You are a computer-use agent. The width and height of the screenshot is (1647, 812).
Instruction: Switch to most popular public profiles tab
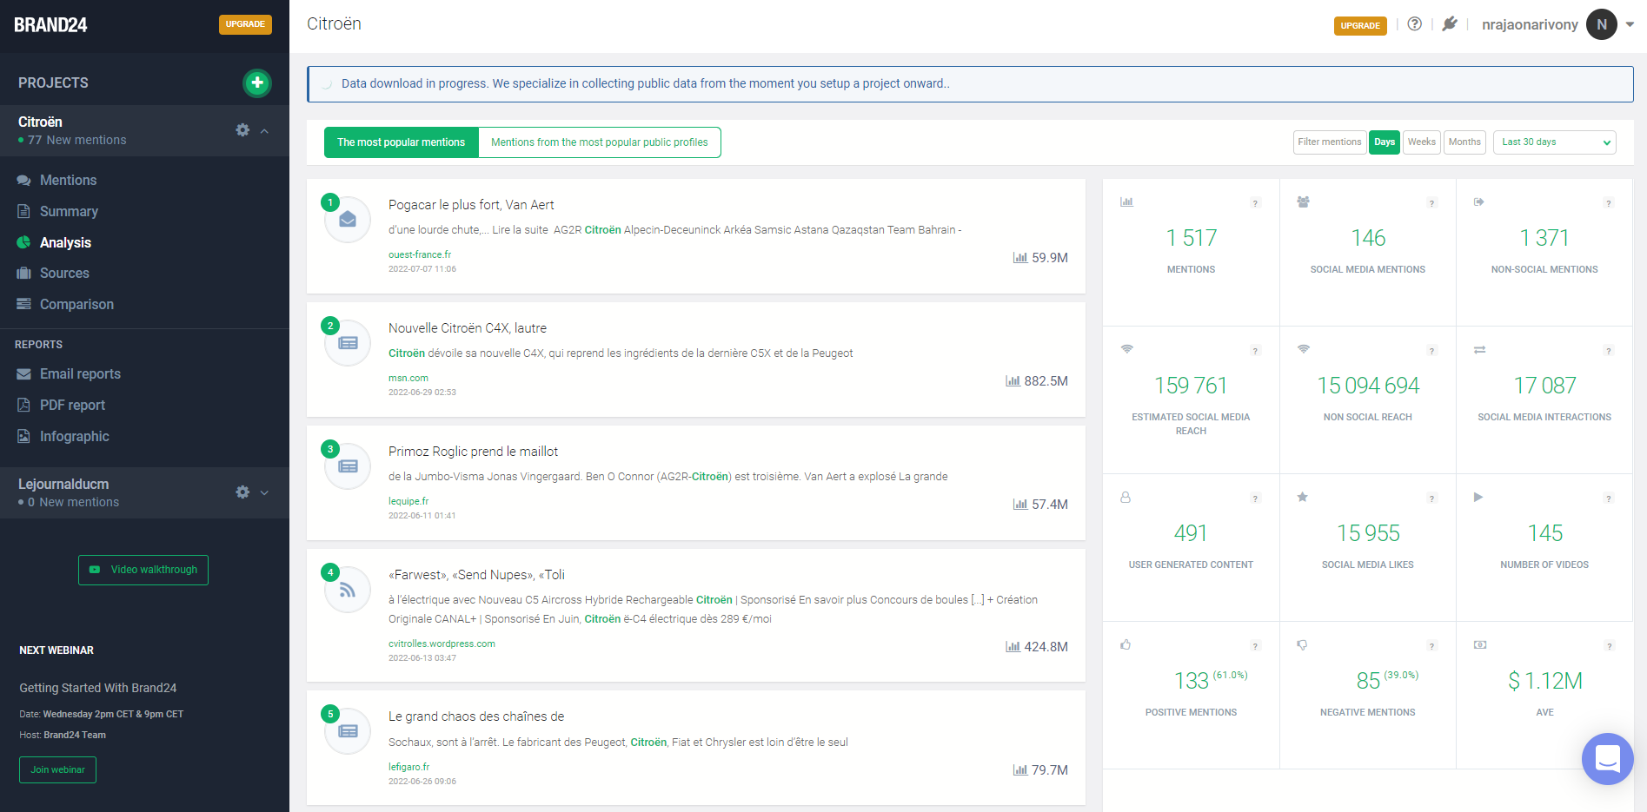point(600,142)
